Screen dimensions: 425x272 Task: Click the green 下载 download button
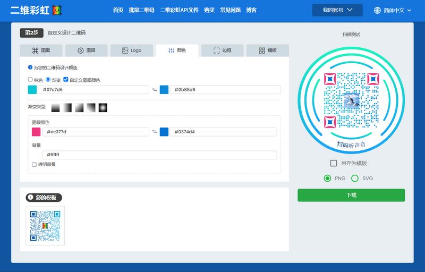click(x=351, y=195)
